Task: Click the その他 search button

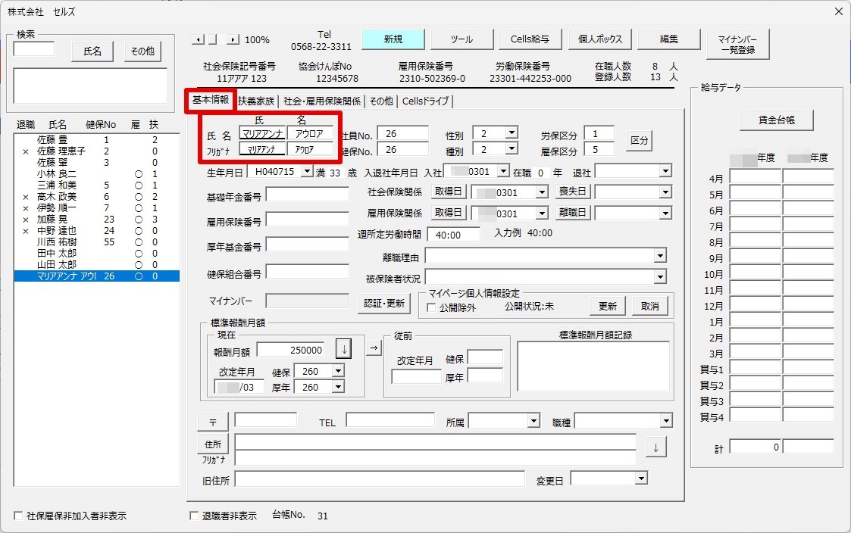Action: [x=142, y=51]
